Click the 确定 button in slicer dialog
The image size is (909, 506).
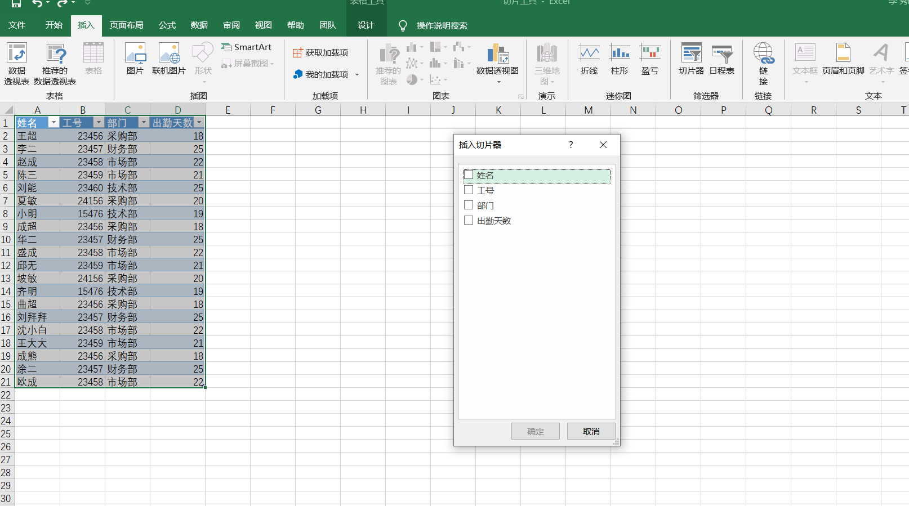(x=536, y=431)
